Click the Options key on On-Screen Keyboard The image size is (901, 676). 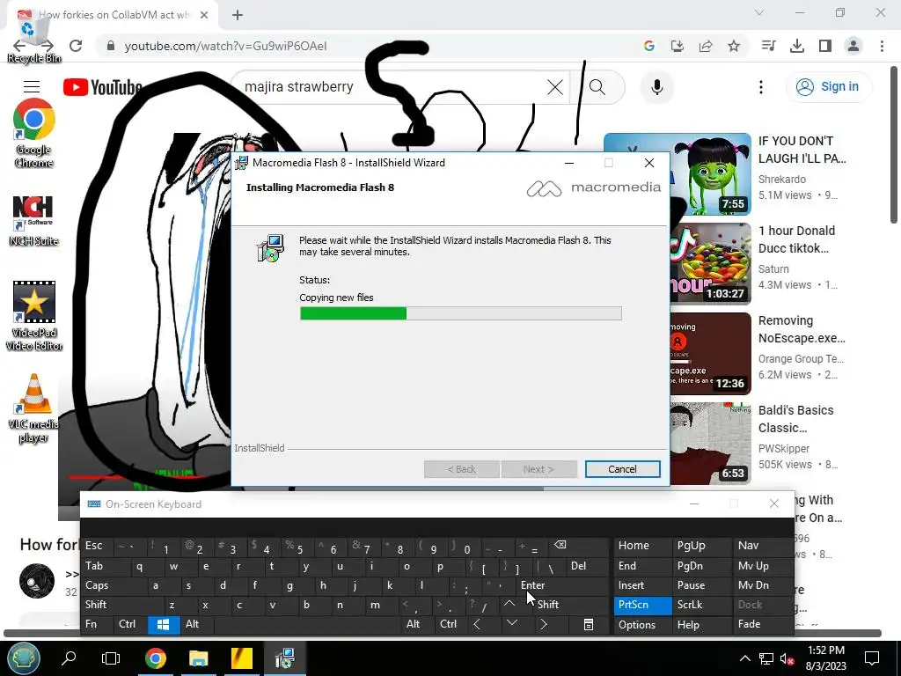click(x=642, y=624)
